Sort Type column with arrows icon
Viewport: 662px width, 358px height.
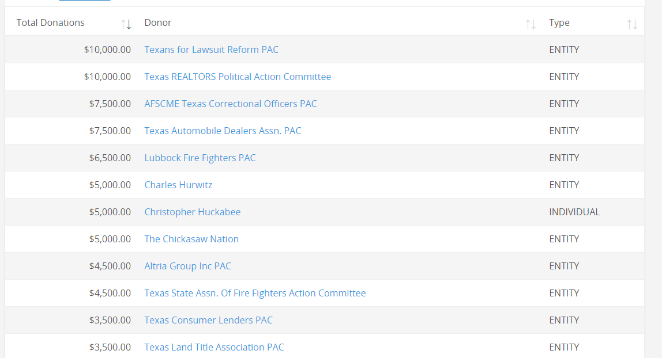(632, 24)
